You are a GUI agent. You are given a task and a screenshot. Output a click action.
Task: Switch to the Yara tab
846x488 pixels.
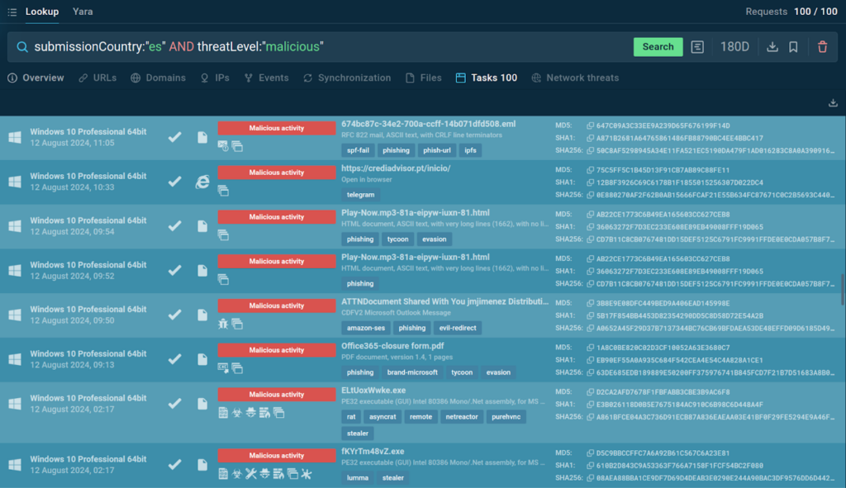tap(83, 12)
